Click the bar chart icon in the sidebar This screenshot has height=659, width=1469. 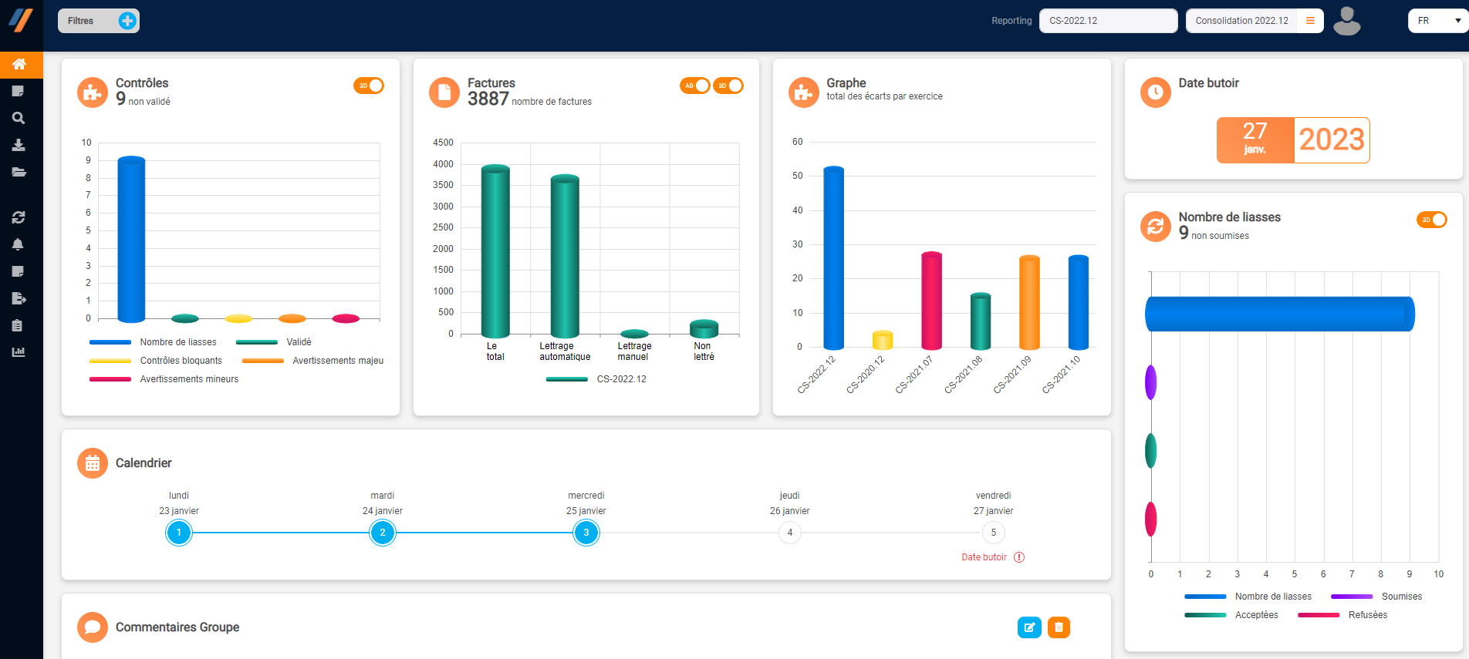coord(19,352)
